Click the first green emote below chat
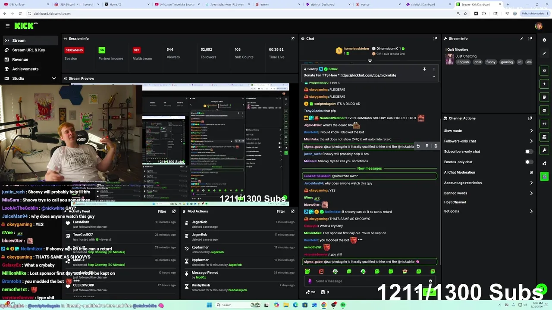This screenshot has width=552, height=310. 307,271
